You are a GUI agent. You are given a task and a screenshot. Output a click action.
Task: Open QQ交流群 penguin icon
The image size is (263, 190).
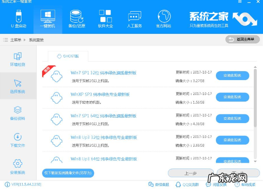click(178, 185)
